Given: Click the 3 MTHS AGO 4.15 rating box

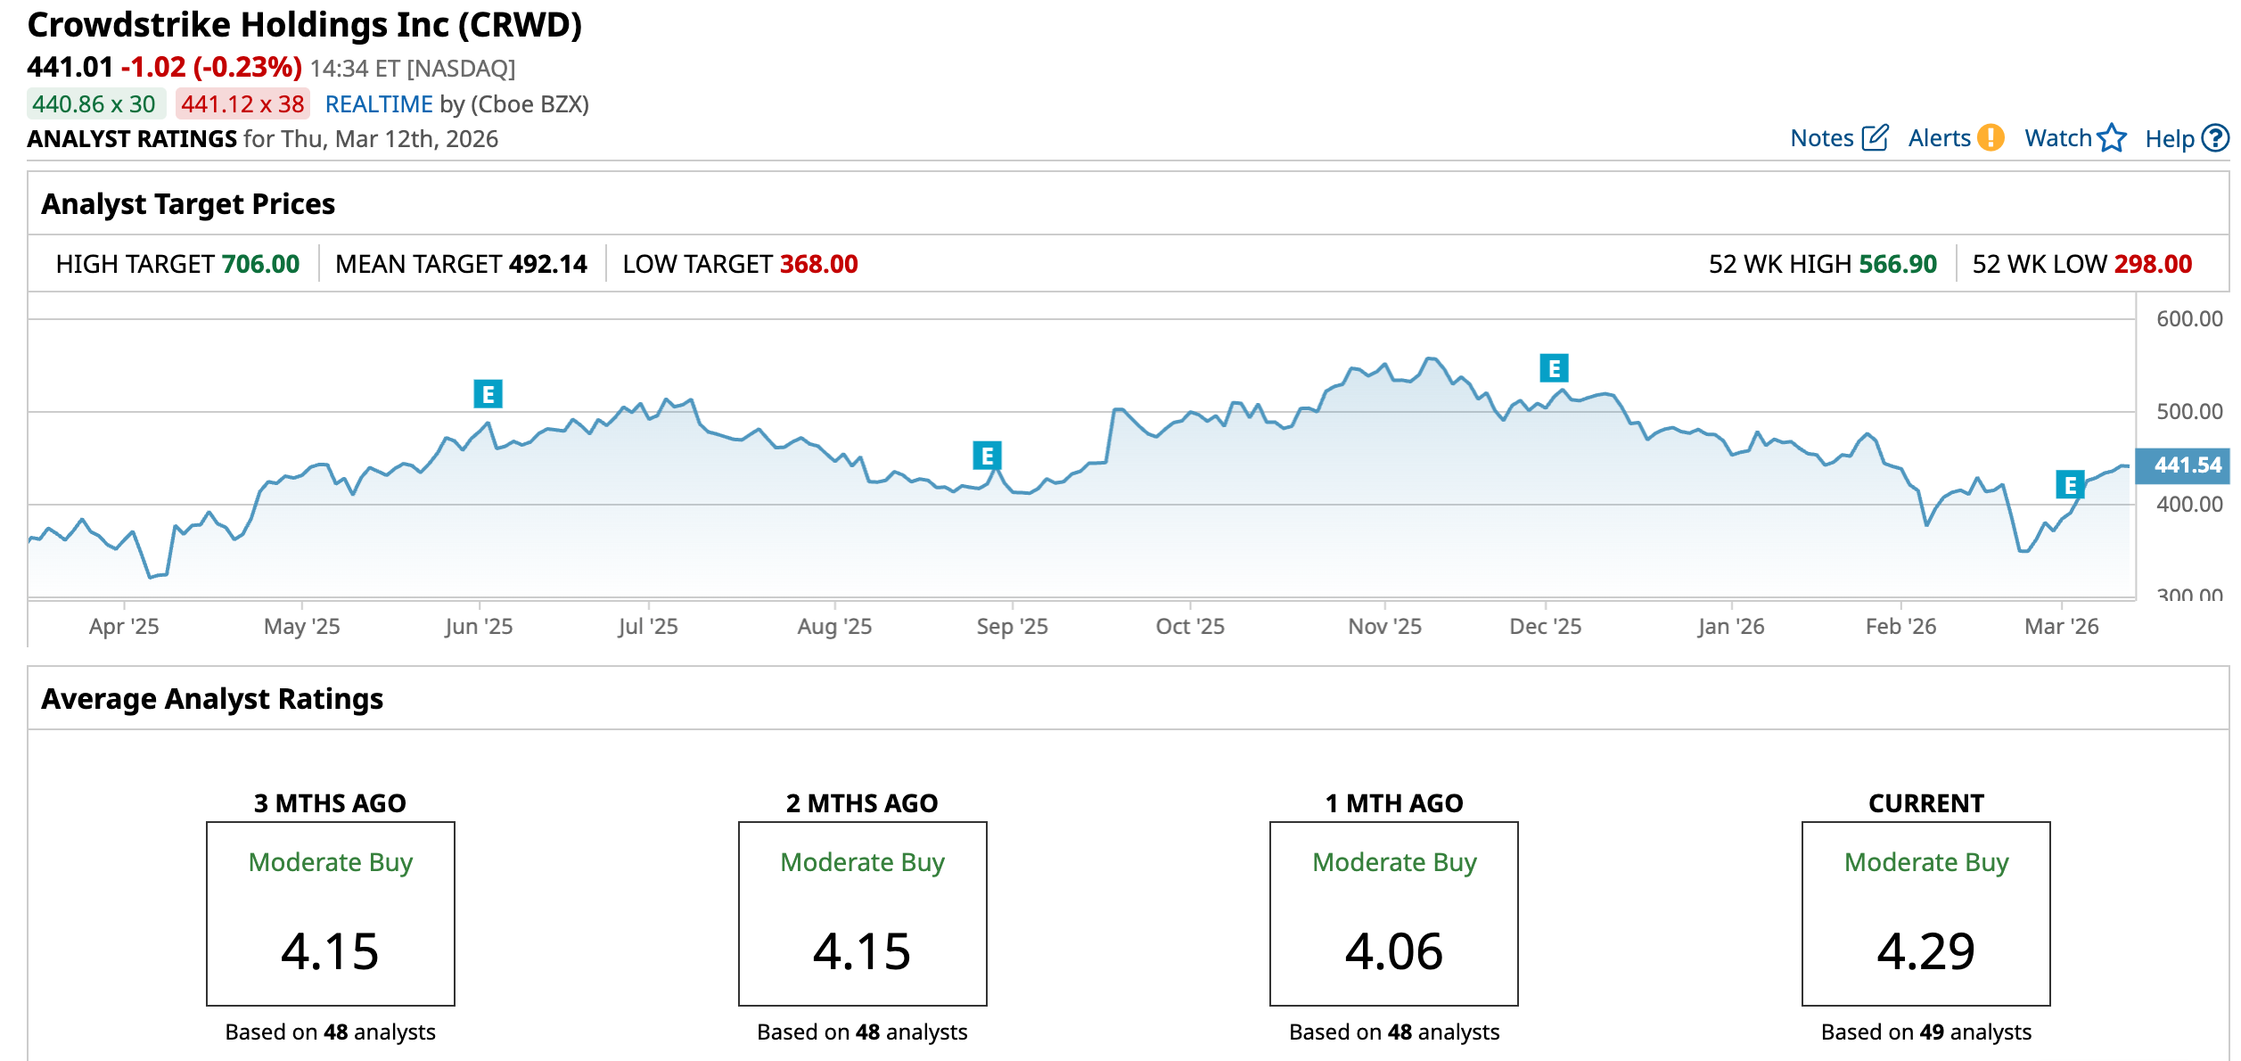Looking at the screenshot, I should (x=330, y=913).
